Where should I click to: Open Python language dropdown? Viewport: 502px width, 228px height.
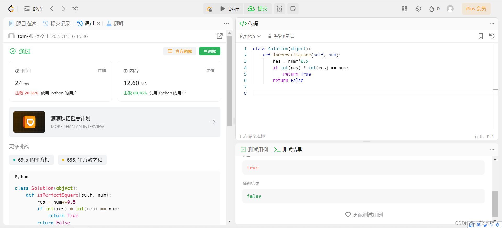250,36
